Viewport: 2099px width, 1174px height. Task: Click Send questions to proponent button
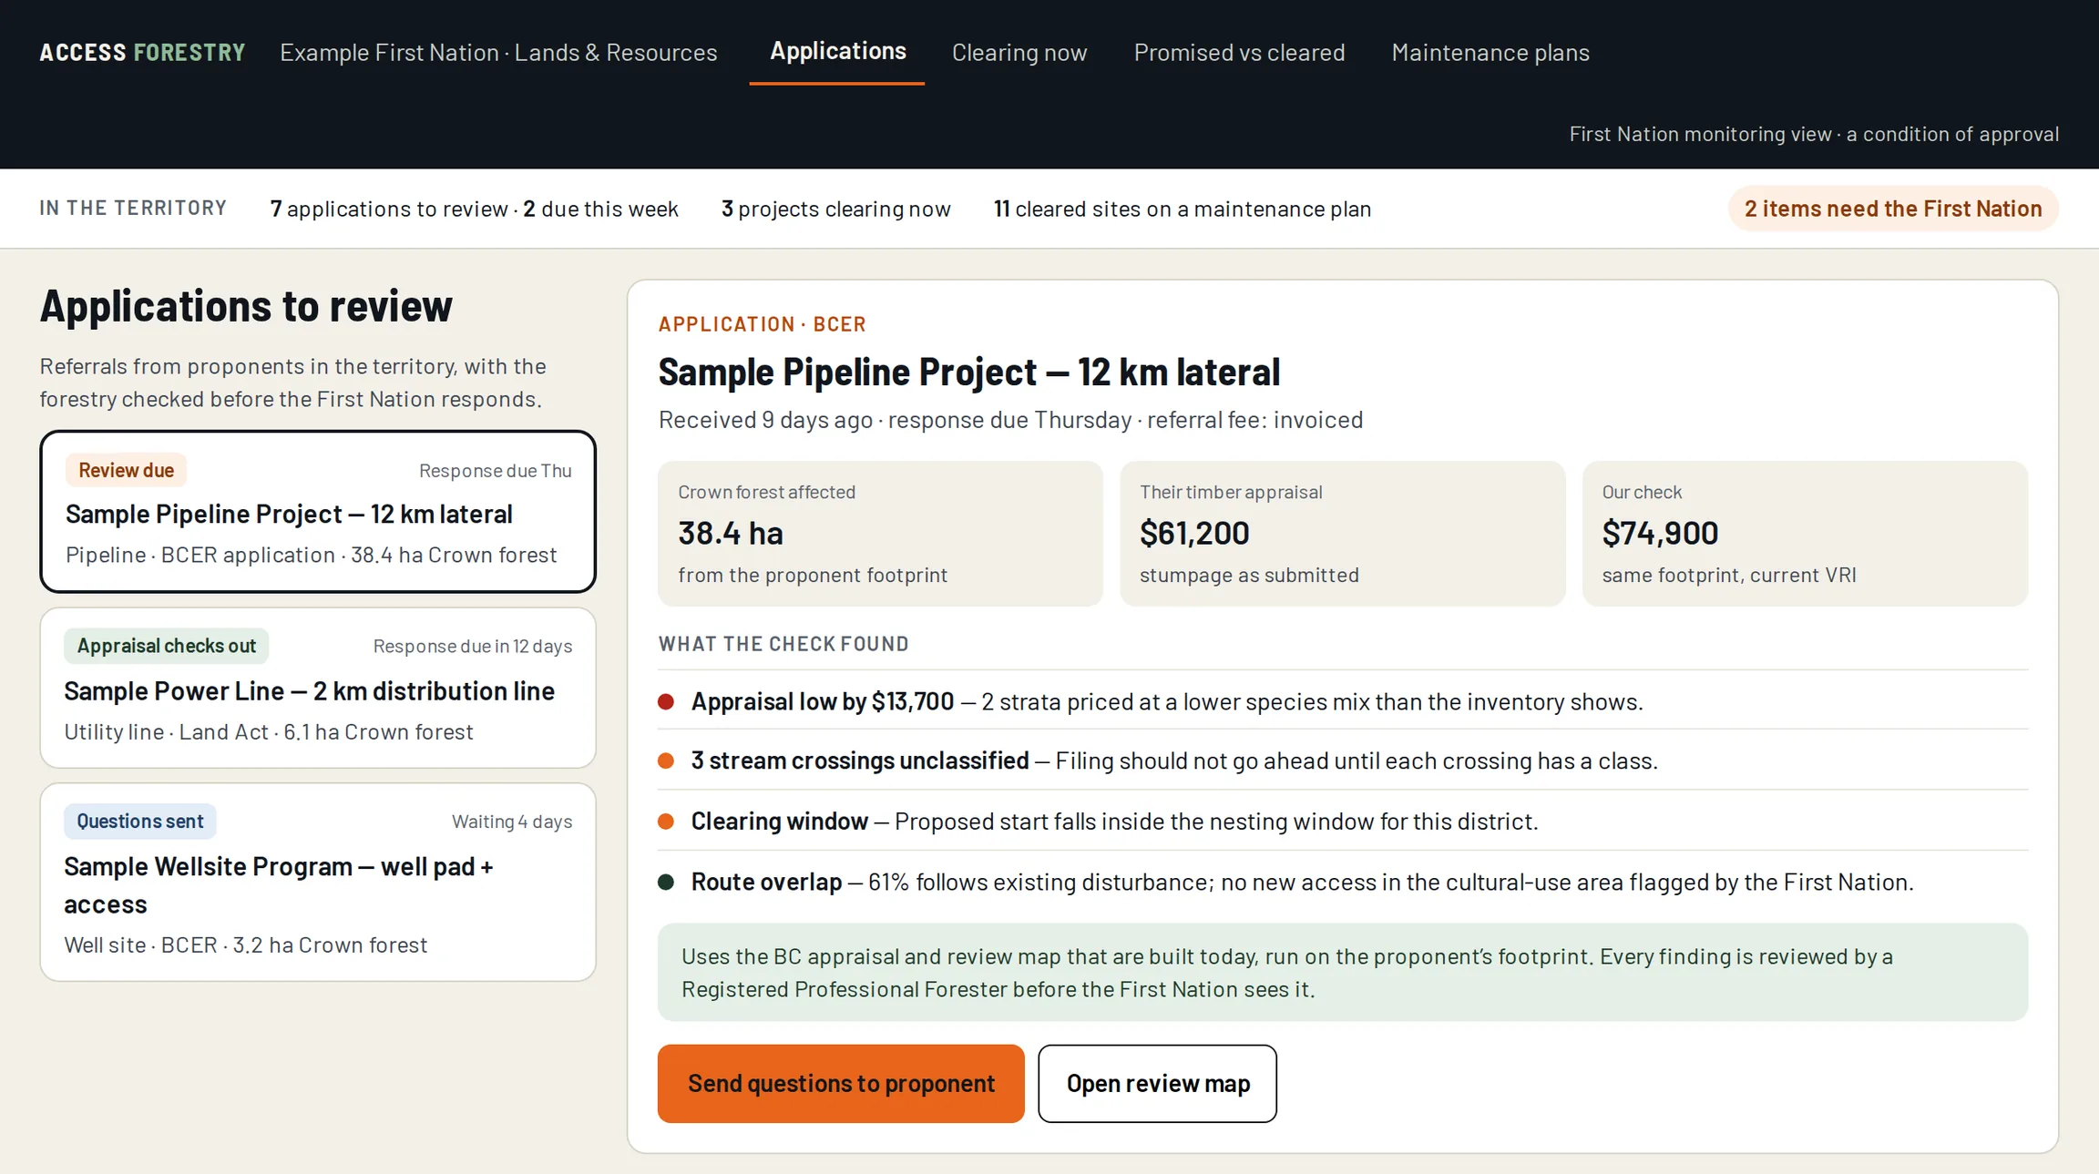click(x=841, y=1083)
